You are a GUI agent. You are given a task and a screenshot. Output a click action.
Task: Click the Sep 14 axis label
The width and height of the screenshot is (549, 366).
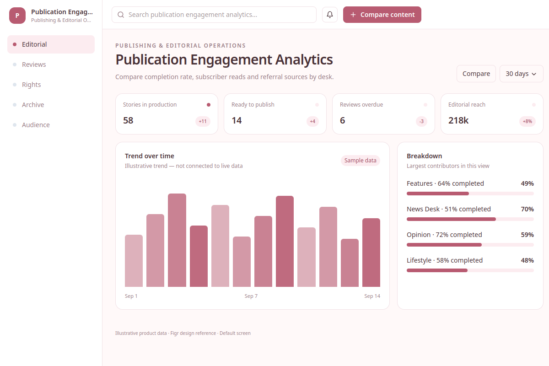[372, 296]
